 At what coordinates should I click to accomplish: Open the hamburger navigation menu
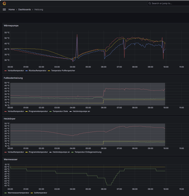(4, 10)
